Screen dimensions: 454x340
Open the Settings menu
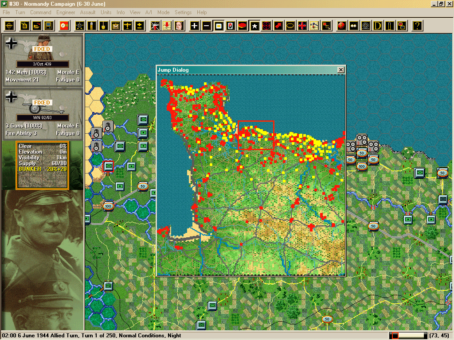(183, 12)
